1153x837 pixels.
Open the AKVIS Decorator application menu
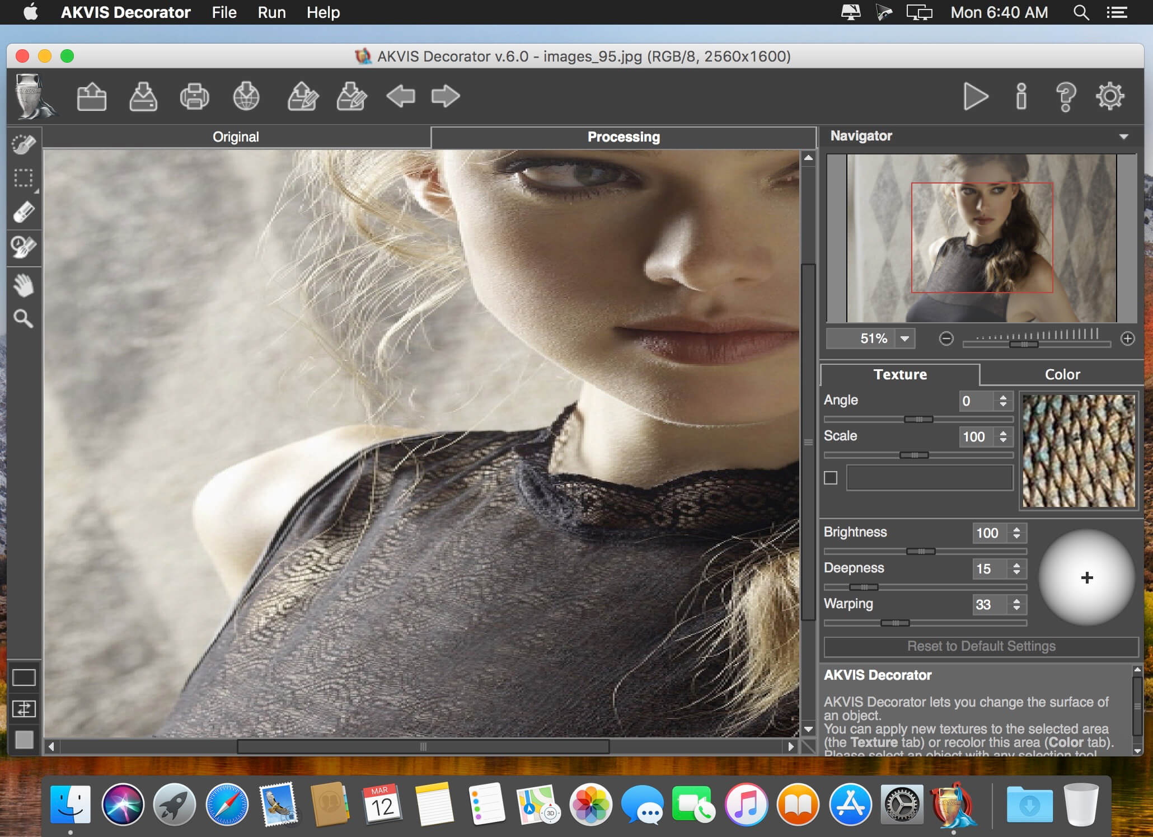coord(126,12)
